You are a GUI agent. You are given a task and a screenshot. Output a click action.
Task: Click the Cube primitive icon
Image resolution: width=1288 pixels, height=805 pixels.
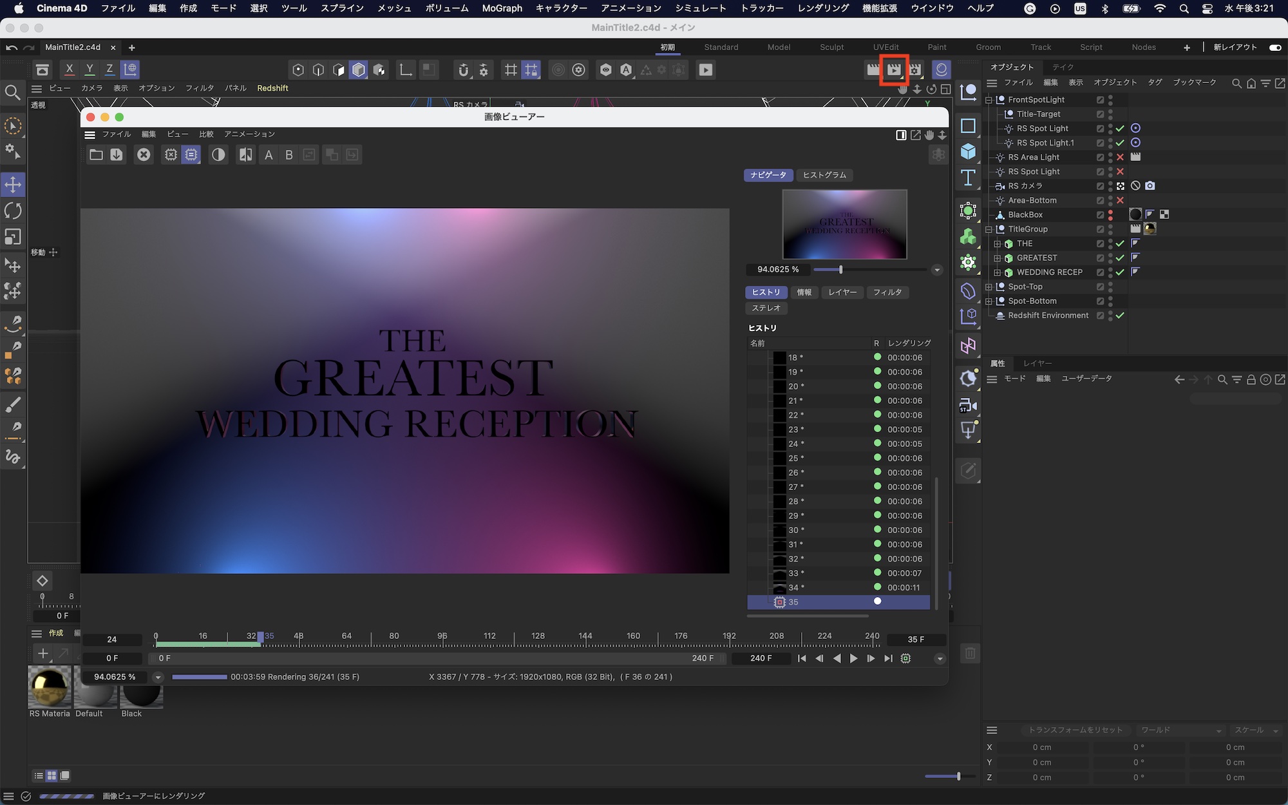(x=968, y=151)
